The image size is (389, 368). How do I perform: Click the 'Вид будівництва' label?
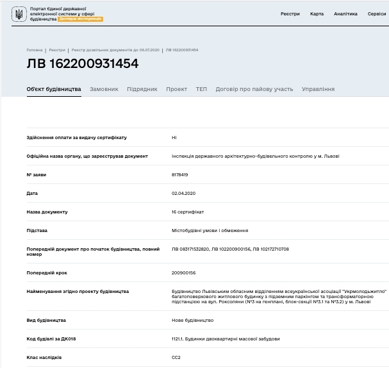[x=46, y=320]
